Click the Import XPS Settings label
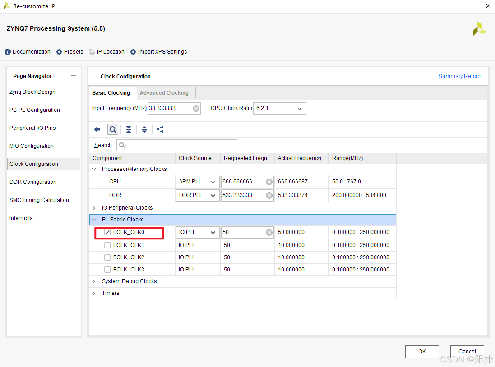 coord(162,52)
